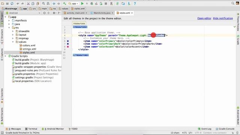Viewport: 240px width, 135px height.
Task: Expand the drawable folder
Action: click(x=13, y=31)
